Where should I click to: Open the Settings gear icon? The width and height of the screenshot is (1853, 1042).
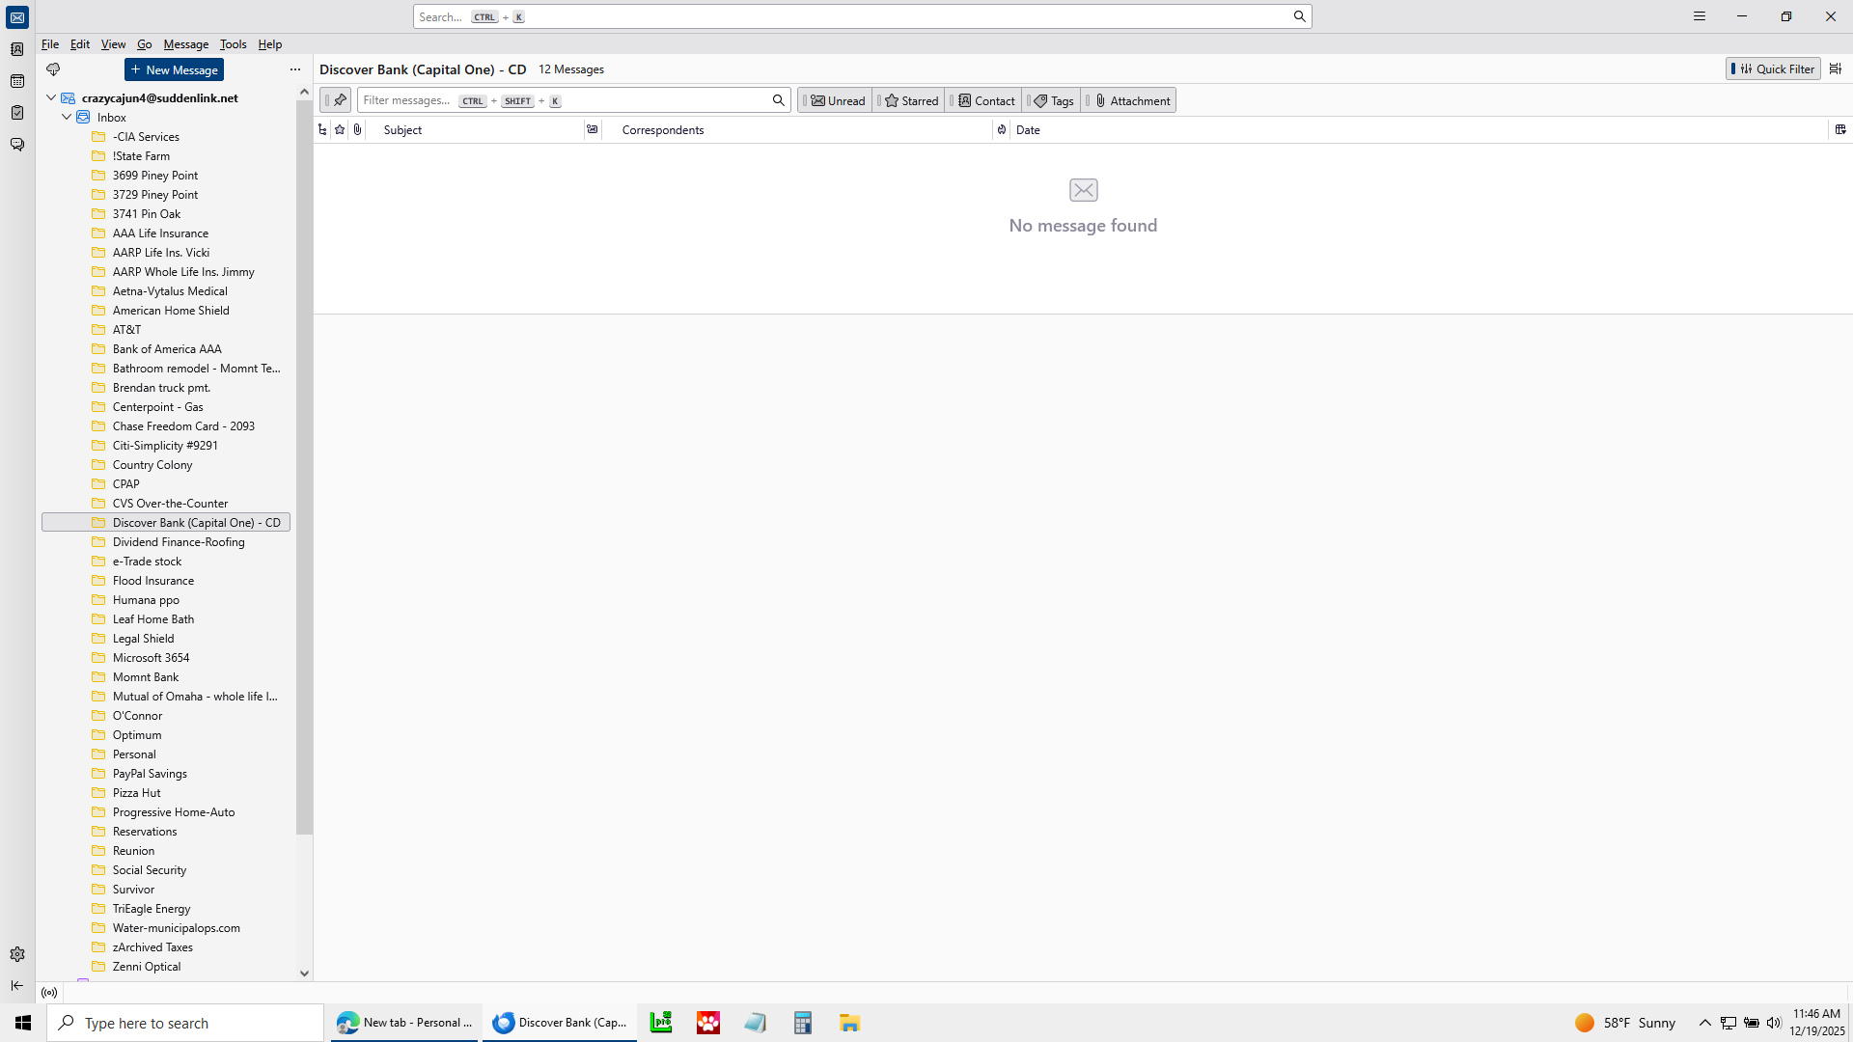pos(17,954)
